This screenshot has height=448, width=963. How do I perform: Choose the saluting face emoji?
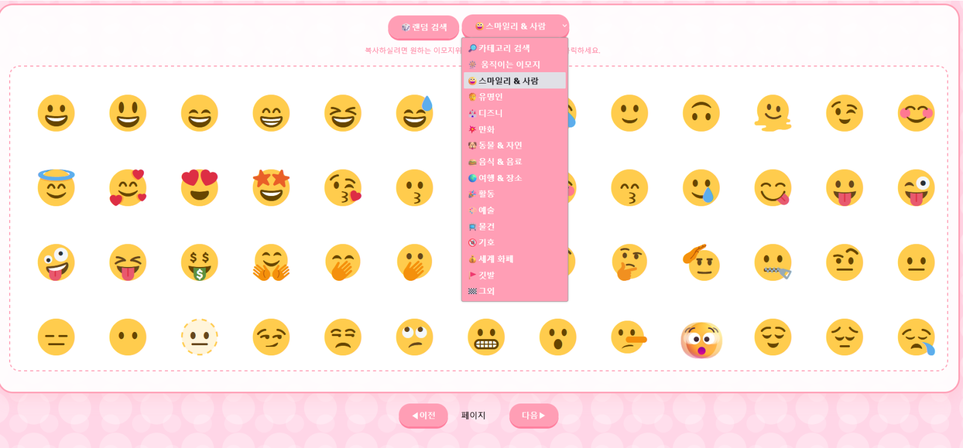coord(701,263)
